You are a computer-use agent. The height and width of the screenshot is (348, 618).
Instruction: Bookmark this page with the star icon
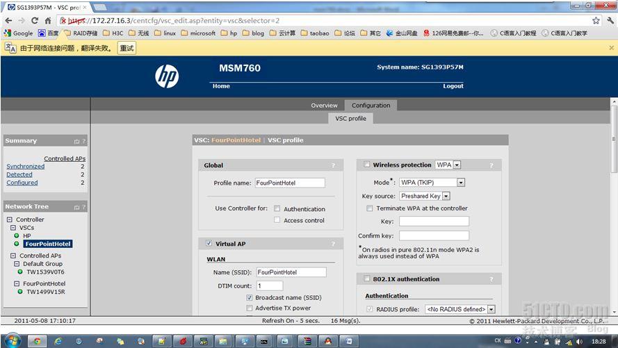click(596, 20)
